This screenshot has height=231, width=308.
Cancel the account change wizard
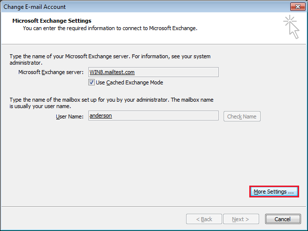283,219
